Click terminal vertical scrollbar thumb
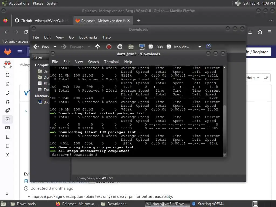 tap(225, 129)
